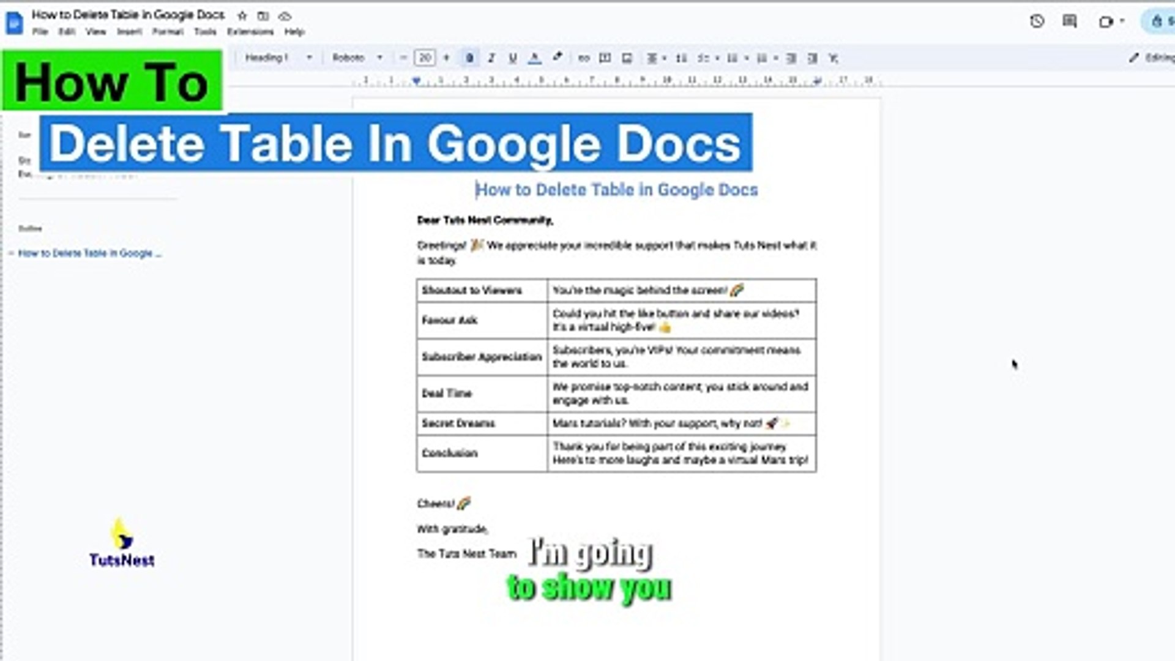This screenshot has width=1175, height=661.
Task: Open the Format menu
Action: tap(167, 32)
